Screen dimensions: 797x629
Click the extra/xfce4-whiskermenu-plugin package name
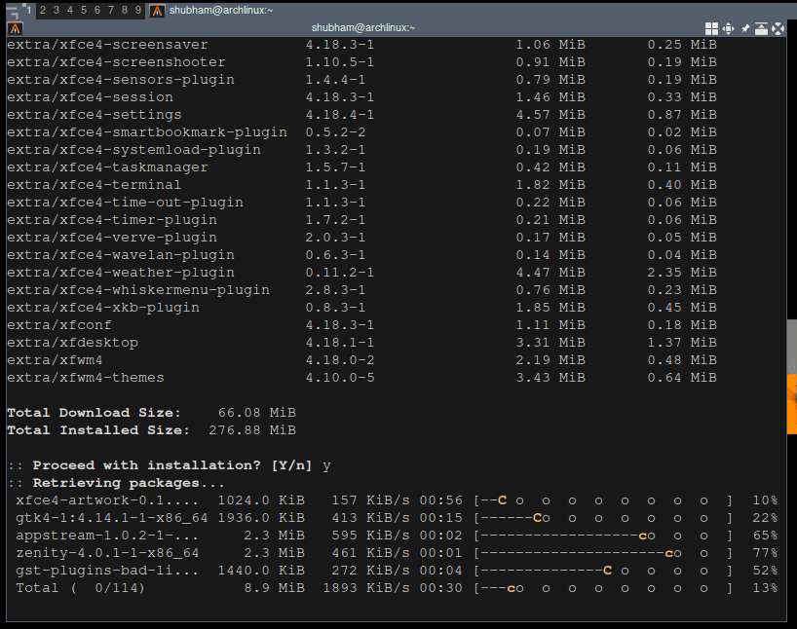138,290
